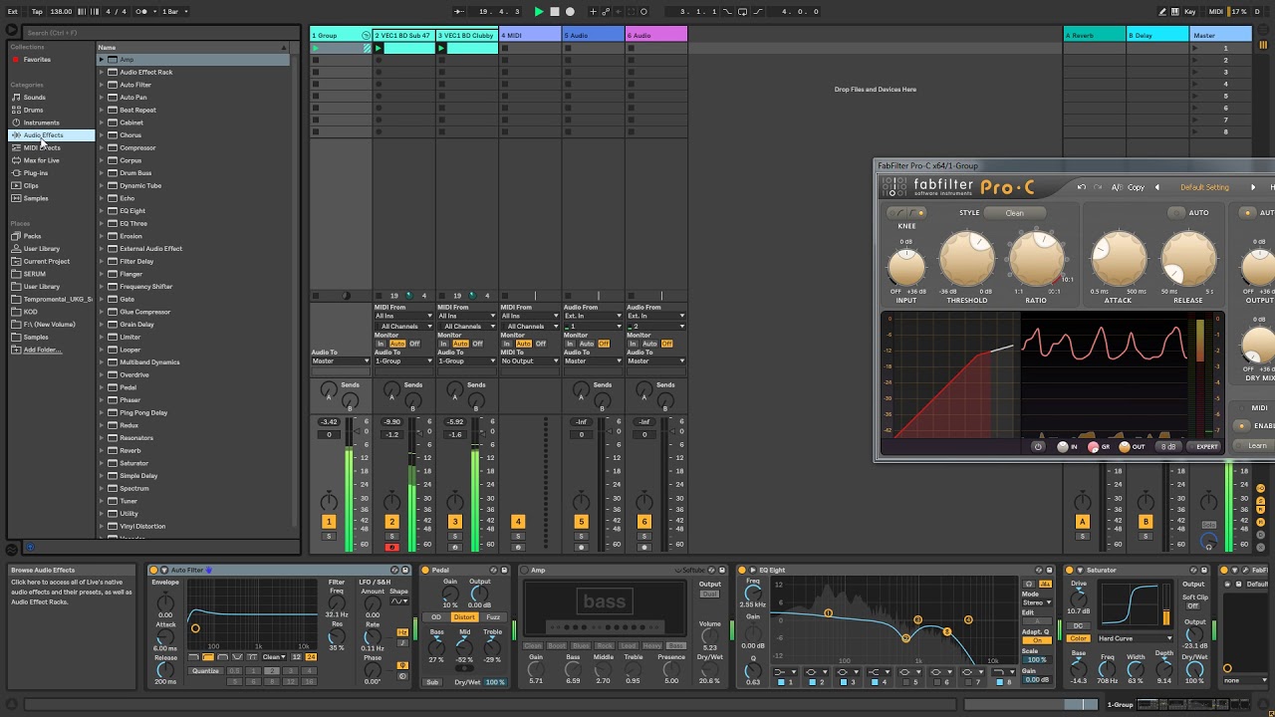This screenshot has height=717, width=1275.
Task: Select the Plug-ins category in browser
Action: (x=36, y=173)
